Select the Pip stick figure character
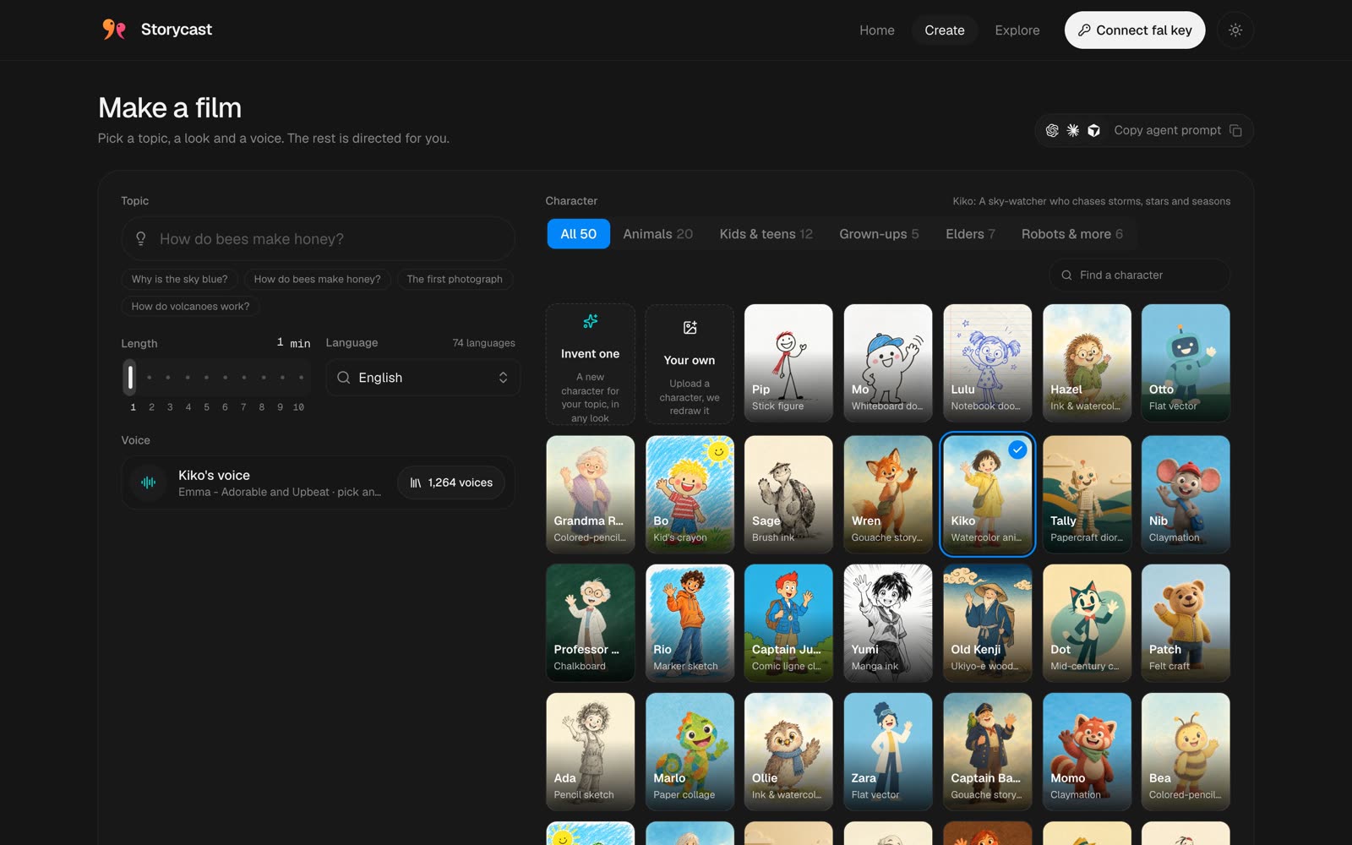 click(788, 363)
